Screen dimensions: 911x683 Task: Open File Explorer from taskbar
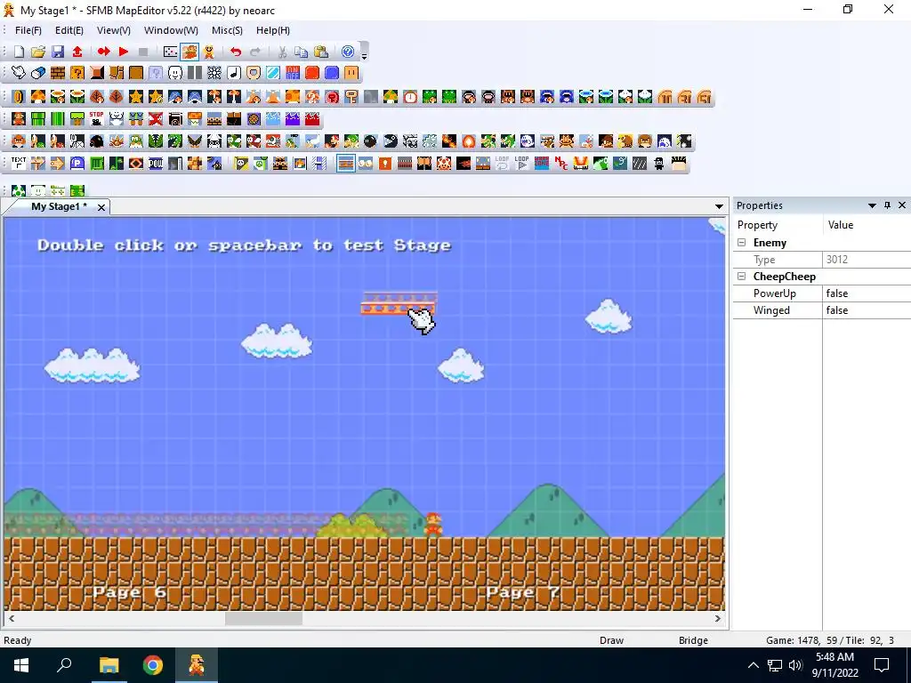[x=109, y=665]
